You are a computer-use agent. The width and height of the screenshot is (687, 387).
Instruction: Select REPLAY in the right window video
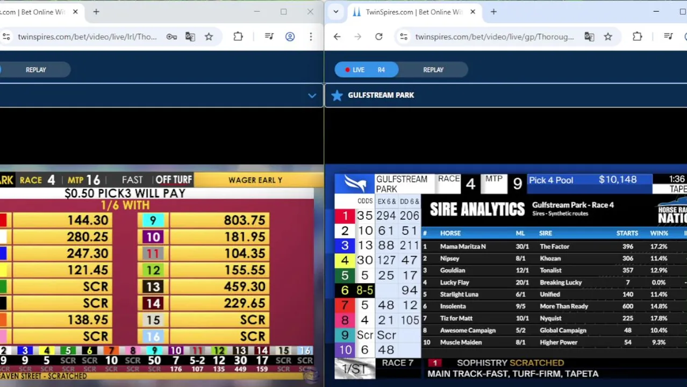(433, 70)
